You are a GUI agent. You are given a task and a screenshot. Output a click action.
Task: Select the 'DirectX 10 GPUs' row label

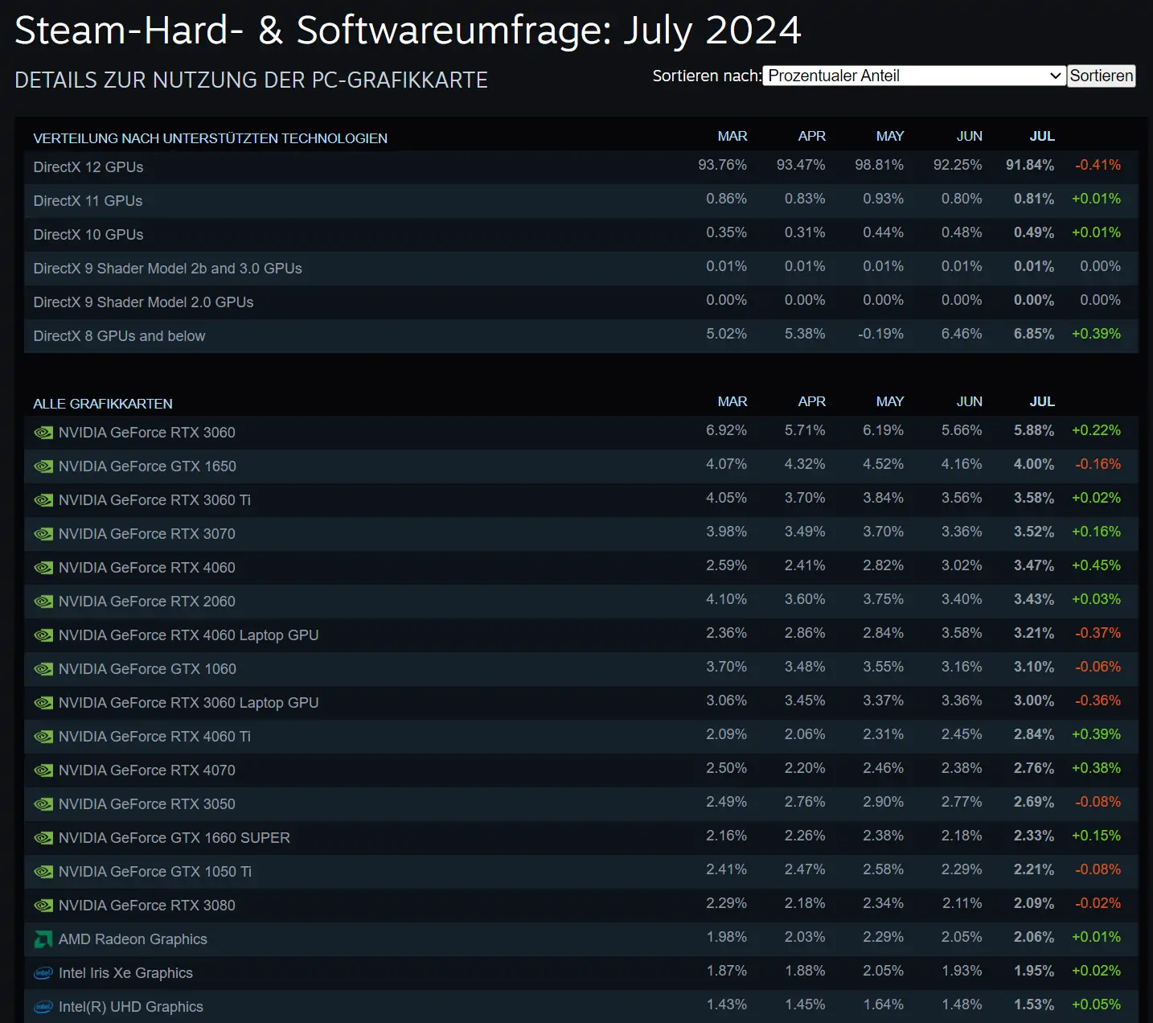click(x=88, y=235)
